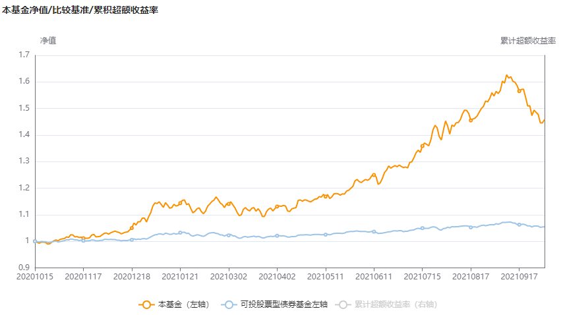563x315 pixels.
Task: Click blue data marker at 20210917
Action: pyautogui.click(x=519, y=225)
